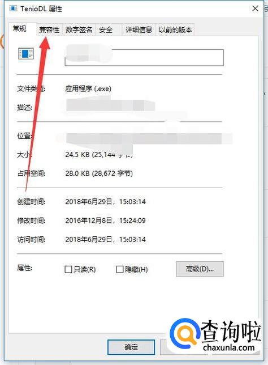Open the 高级(D)... attributes button
Image resolution: width=268 pixels, height=365 pixels.
point(200,269)
